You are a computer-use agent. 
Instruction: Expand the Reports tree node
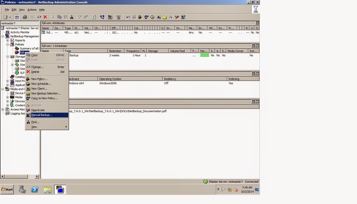pyautogui.click(x=8, y=40)
